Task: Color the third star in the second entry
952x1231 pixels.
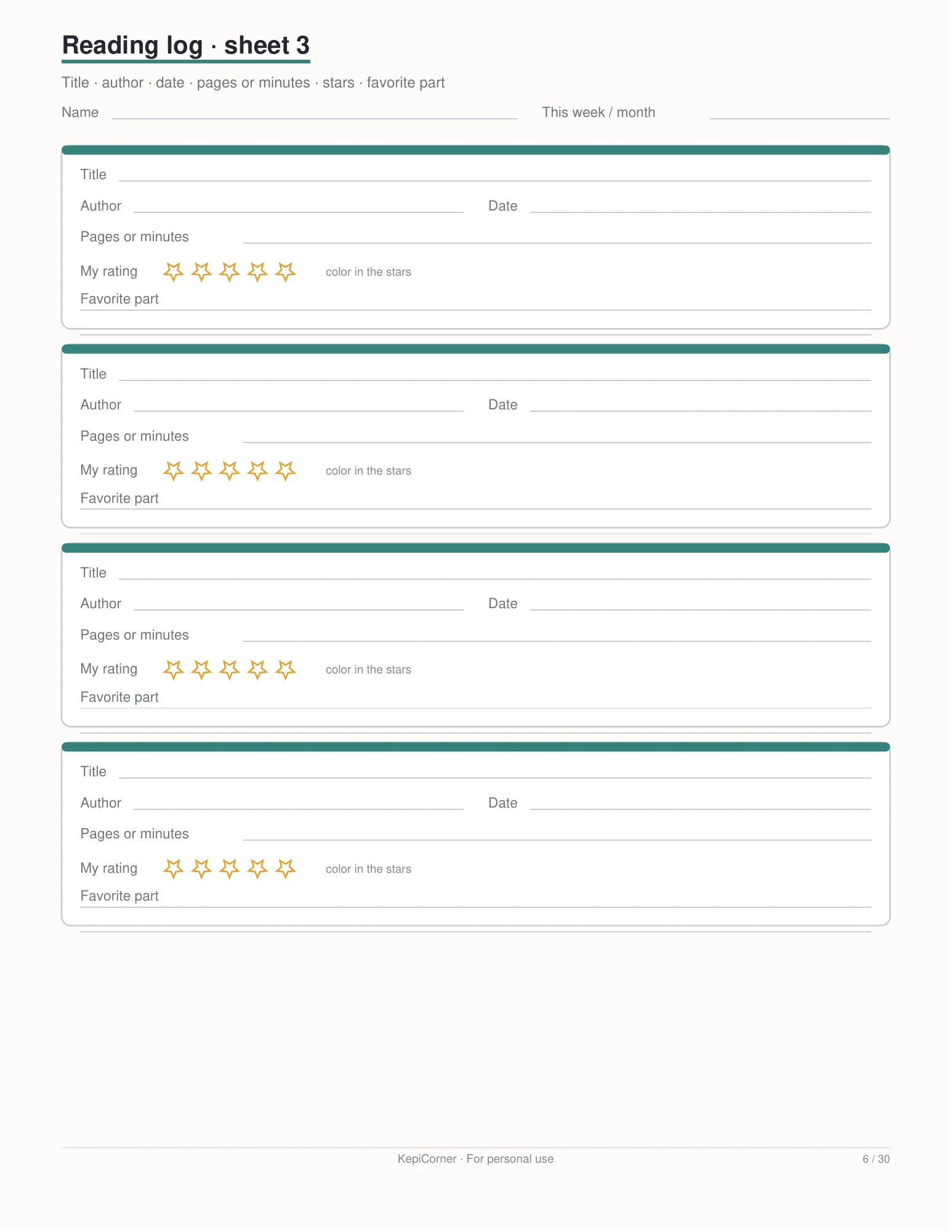Action: [x=230, y=470]
